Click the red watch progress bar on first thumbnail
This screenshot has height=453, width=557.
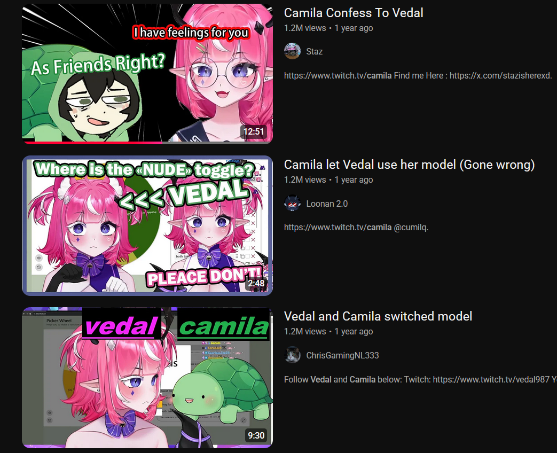[92, 143]
